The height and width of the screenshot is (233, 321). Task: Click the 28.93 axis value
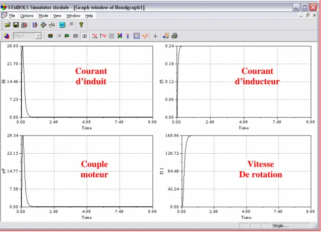pyautogui.click(x=13, y=46)
